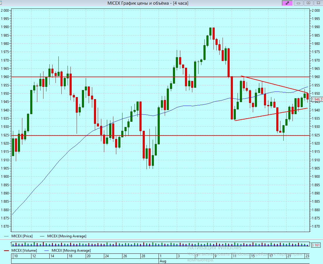The image size is (323, 264).
Task: Click the date label 3 on time axis
Action: (179, 256)
